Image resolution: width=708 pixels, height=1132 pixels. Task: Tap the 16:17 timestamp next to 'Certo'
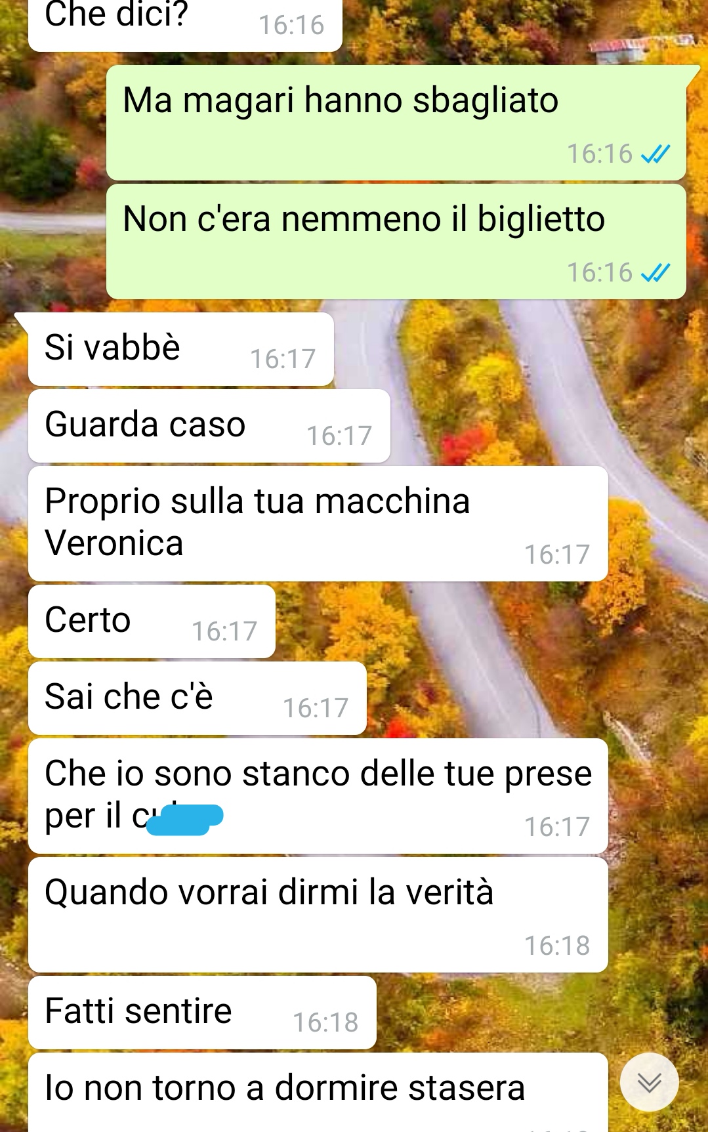(x=224, y=631)
